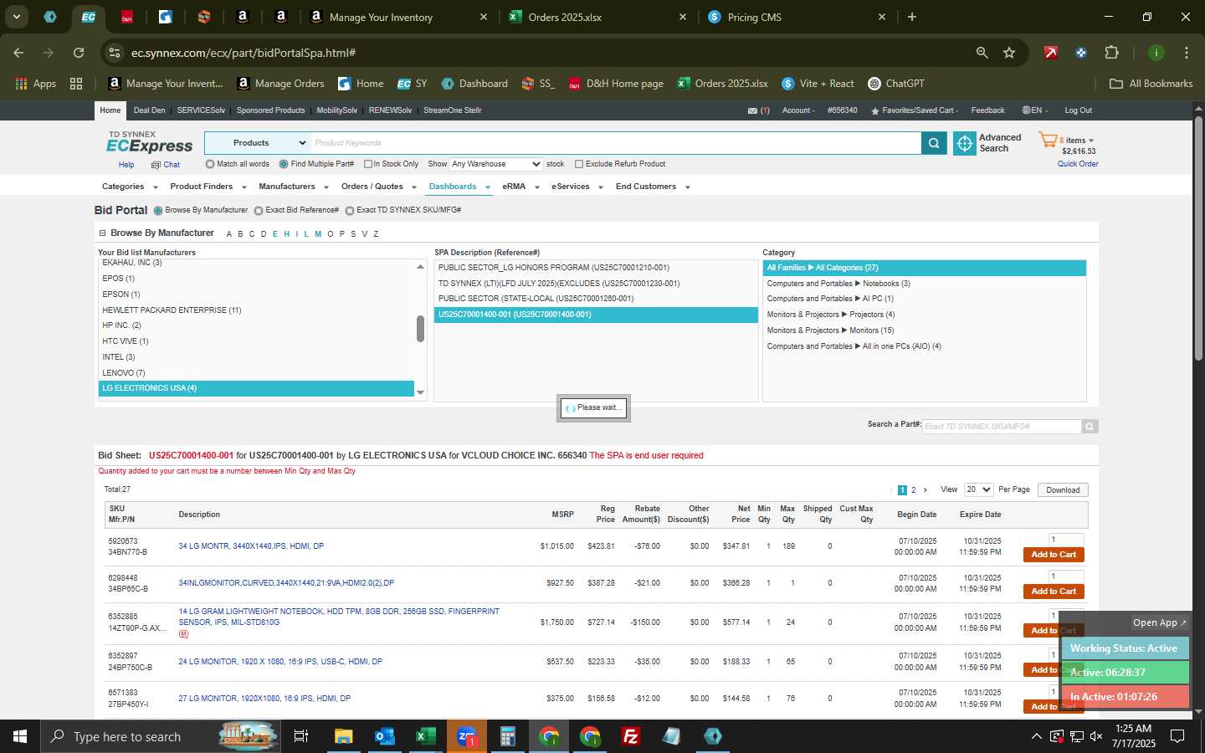Screen dimensions: 1205x753
Task: Open Outlook from the taskbar
Action: click(385, 736)
